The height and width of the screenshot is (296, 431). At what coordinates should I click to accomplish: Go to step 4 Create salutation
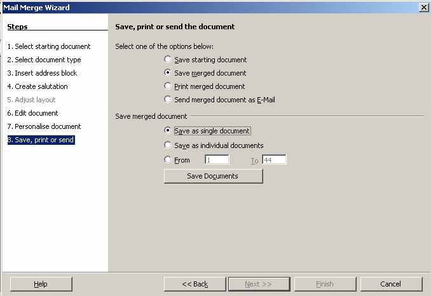coord(38,86)
